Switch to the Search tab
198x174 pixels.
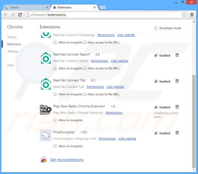coord(26,8)
